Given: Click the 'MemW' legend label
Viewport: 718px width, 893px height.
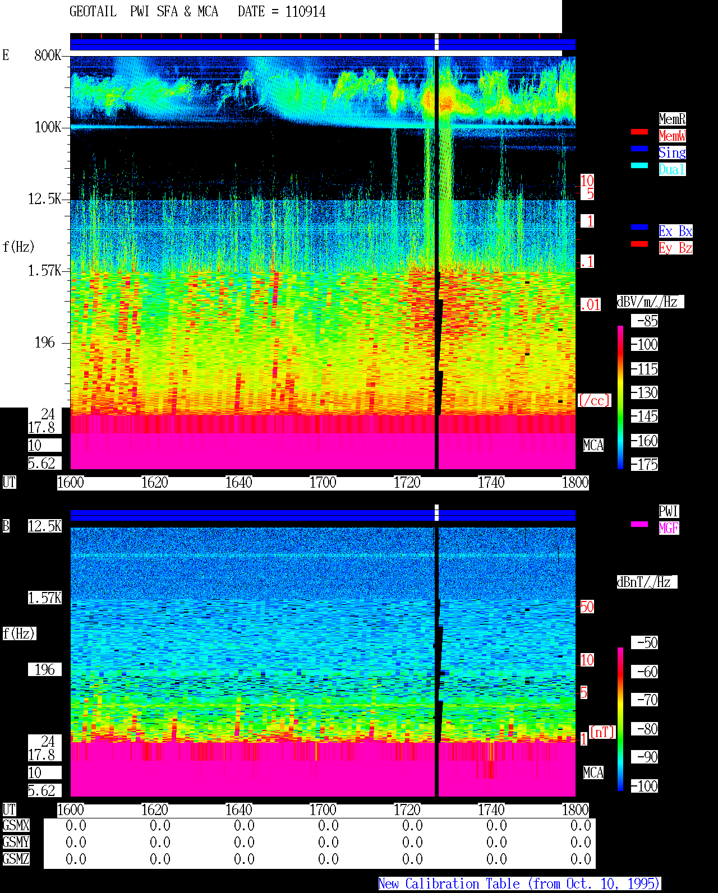Looking at the screenshot, I should (x=672, y=136).
